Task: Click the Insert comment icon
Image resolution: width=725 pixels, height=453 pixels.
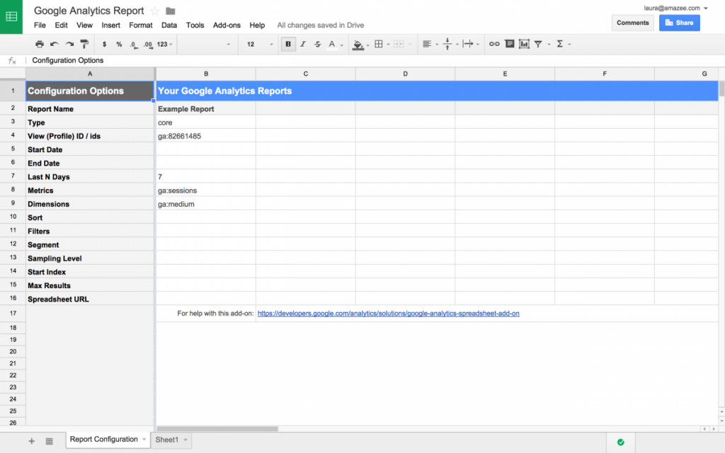Action: tap(510, 44)
